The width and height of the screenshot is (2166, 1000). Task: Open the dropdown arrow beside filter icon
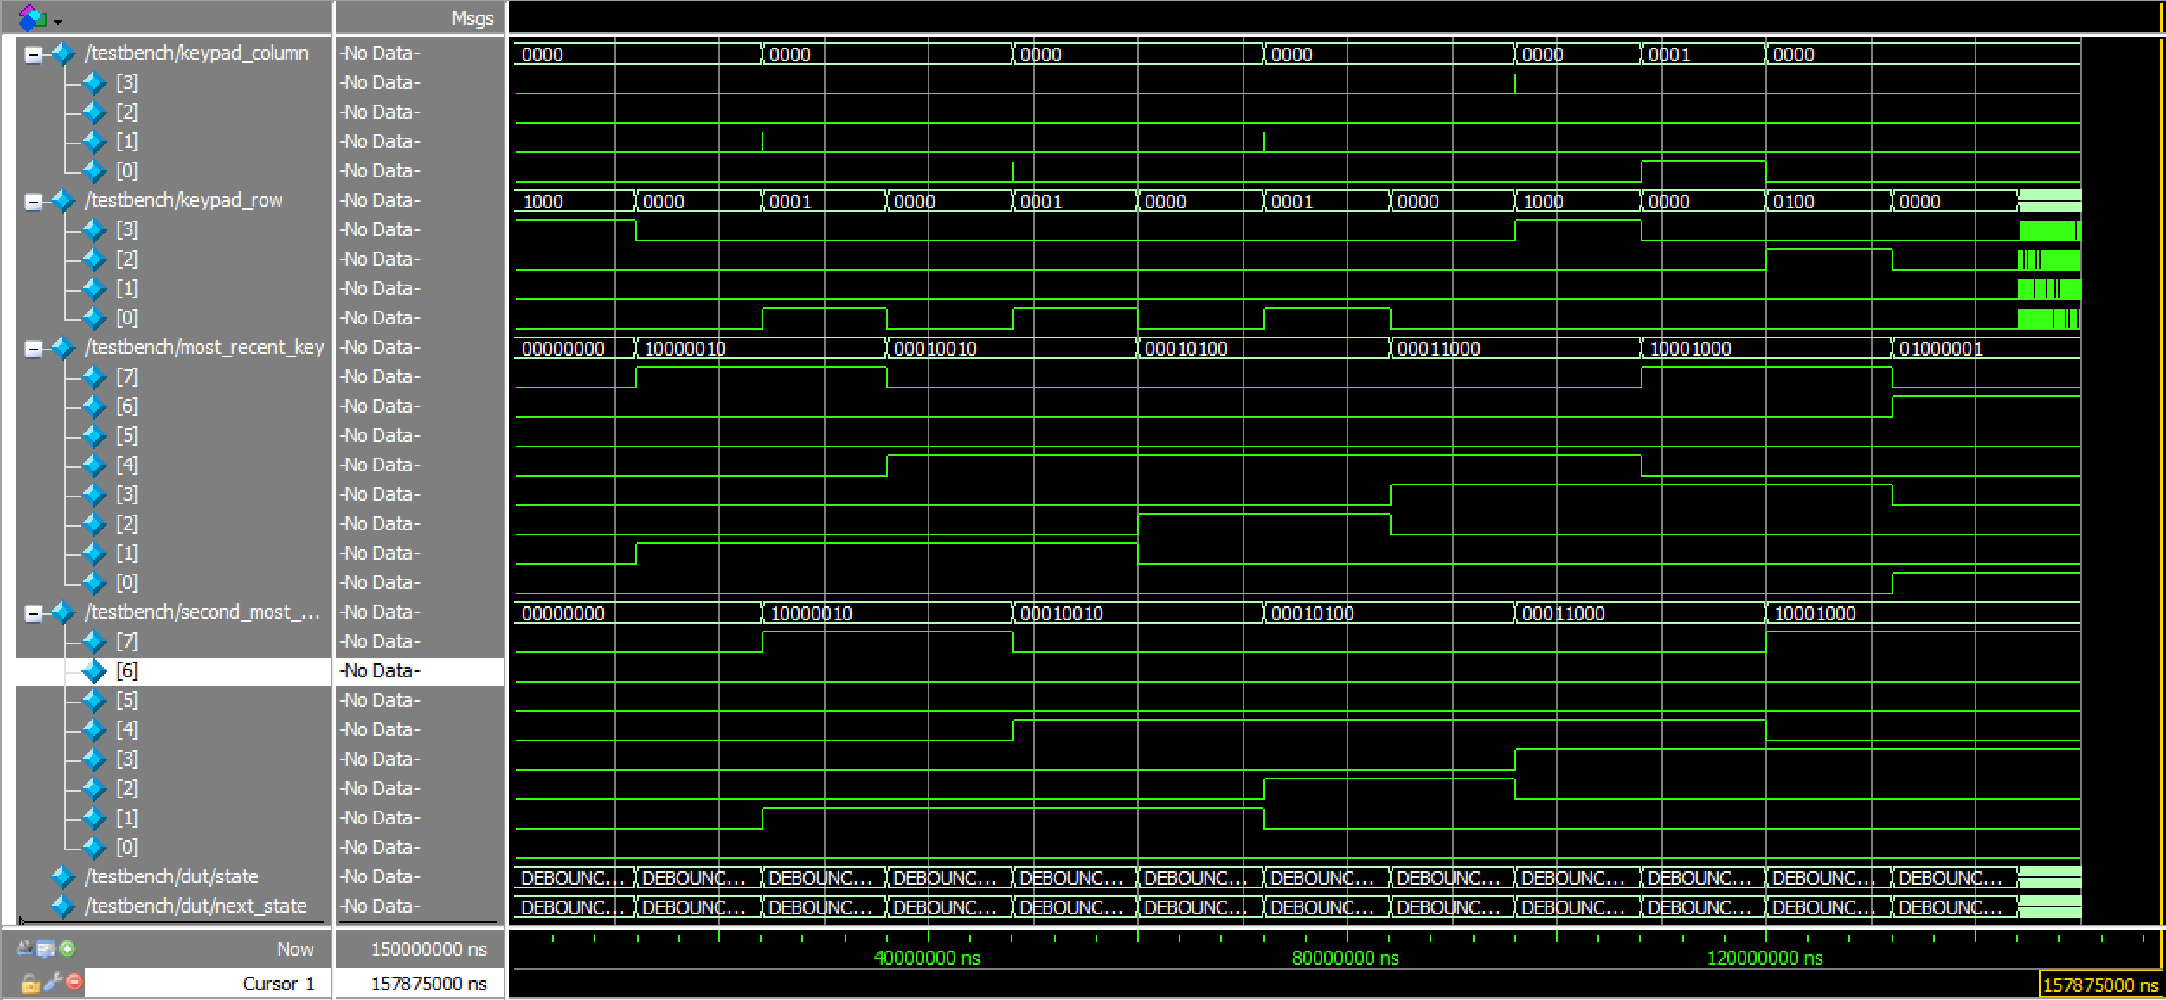click(x=58, y=21)
